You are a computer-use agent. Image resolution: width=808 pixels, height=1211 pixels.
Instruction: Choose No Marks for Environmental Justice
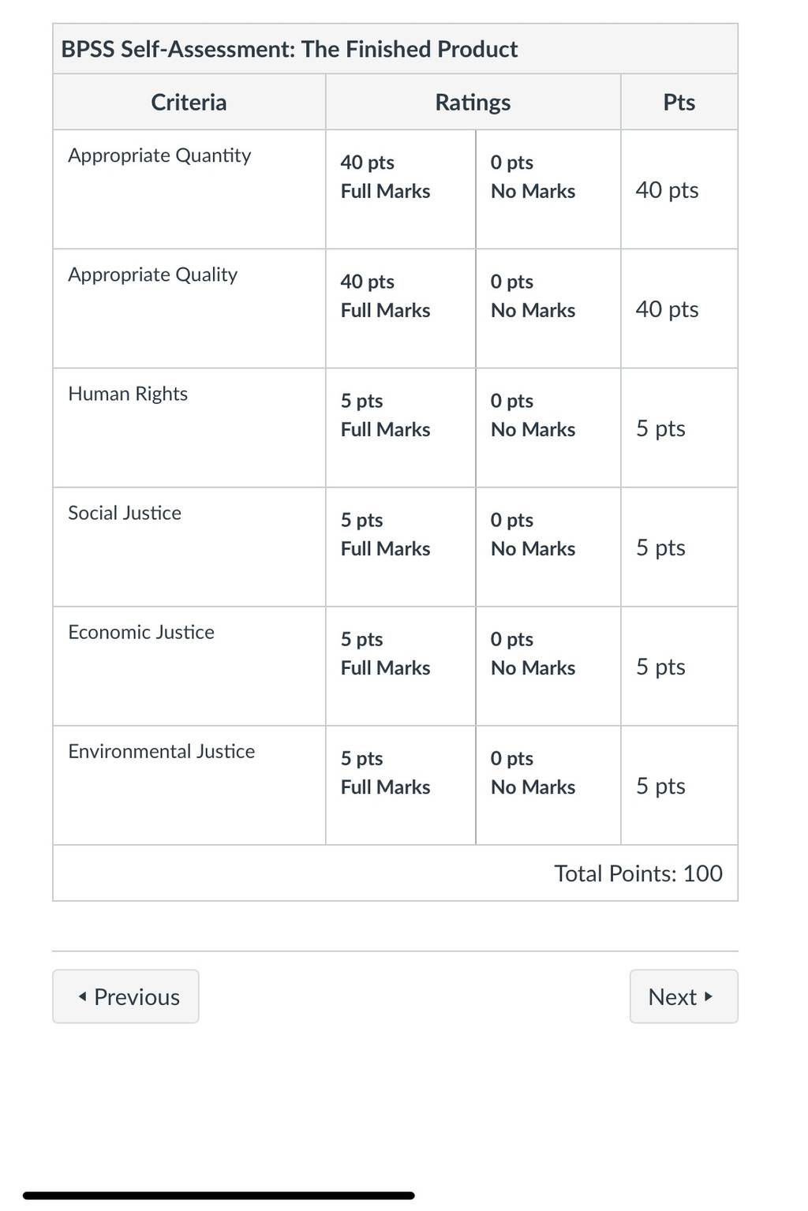coord(548,785)
